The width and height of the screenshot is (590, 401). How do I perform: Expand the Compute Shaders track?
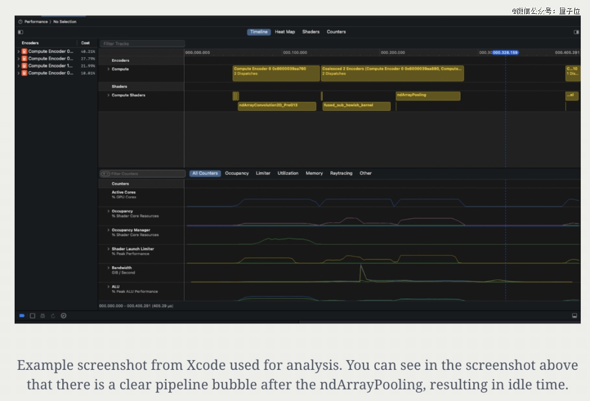point(108,96)
